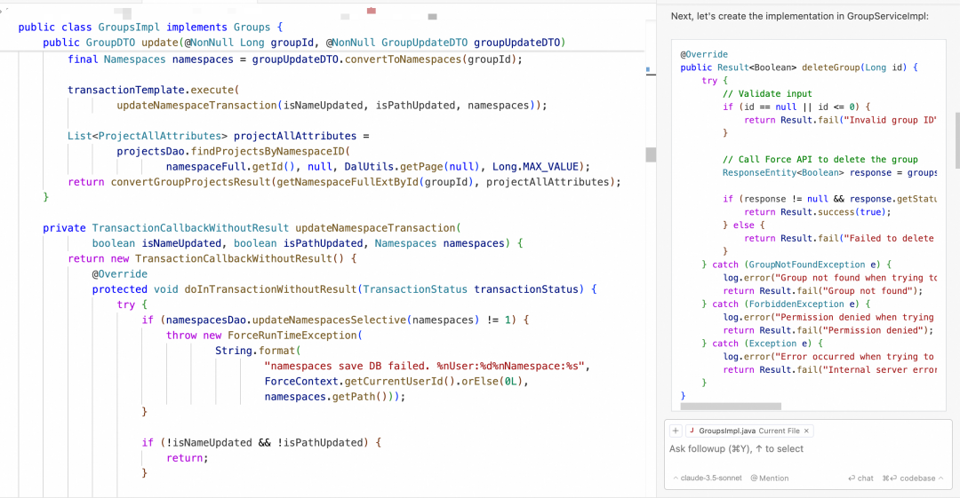960x498 pixels.
Task: Submit the prompt using the codebase button
Action: 908,478
